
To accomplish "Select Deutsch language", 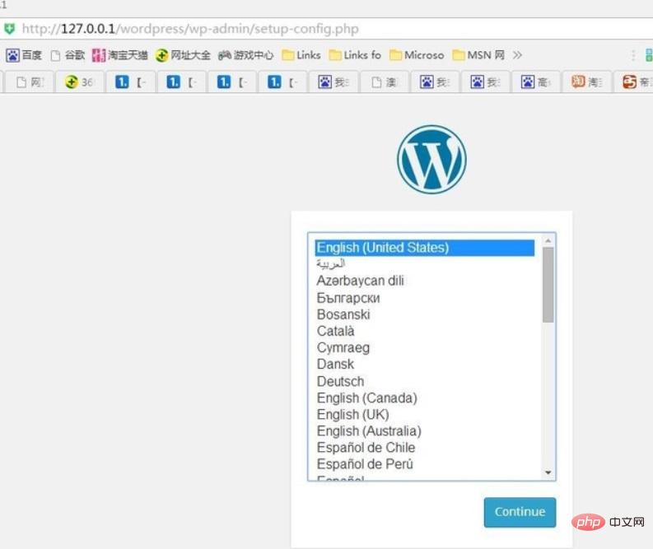I will point(425,381).
